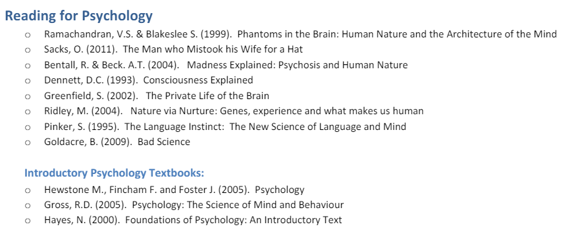Select the Pinker 'Language Instinct' entry
Image resolution: width=561 pixels, height=237 pixels.
pyautogui.click(x=225, y=126)
